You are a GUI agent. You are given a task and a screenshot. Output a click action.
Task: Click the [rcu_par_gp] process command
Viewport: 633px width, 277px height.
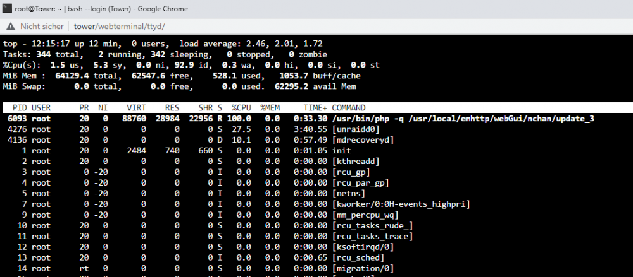(361, 183)
